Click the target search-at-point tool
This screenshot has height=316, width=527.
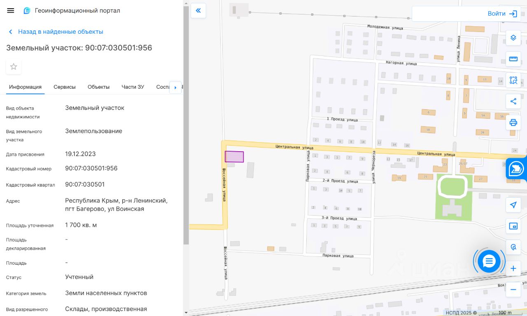click(513, 247)
